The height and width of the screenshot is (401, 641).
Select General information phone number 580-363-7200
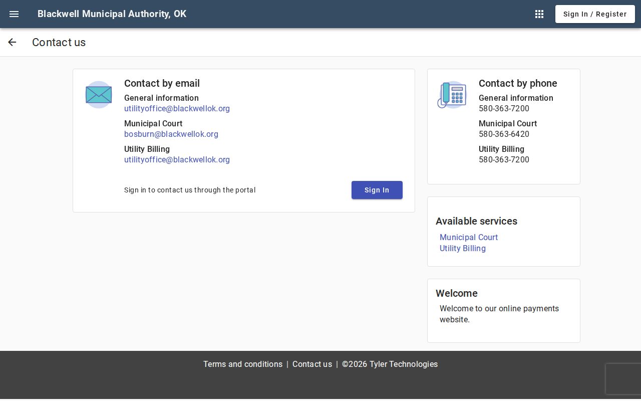pyautogui.click(x=504, y=109)
